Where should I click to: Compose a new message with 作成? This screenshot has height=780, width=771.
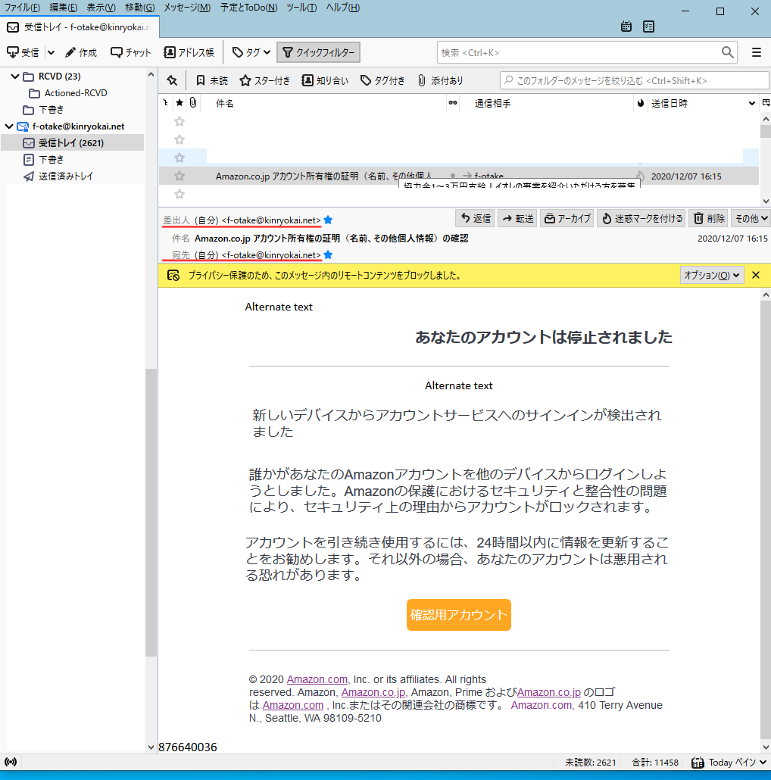(81, 52)
